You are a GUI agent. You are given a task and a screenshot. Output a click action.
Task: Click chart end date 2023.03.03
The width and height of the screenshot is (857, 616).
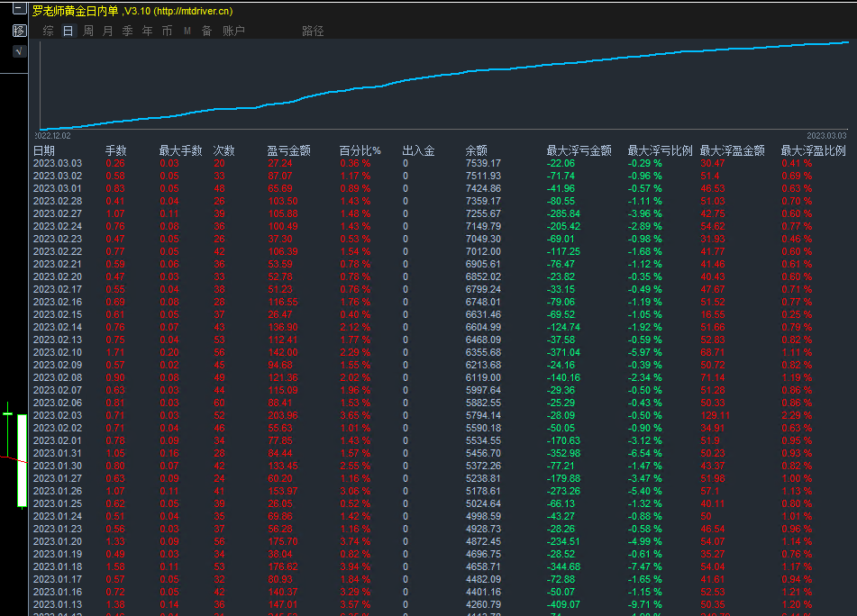pos(826,135)
